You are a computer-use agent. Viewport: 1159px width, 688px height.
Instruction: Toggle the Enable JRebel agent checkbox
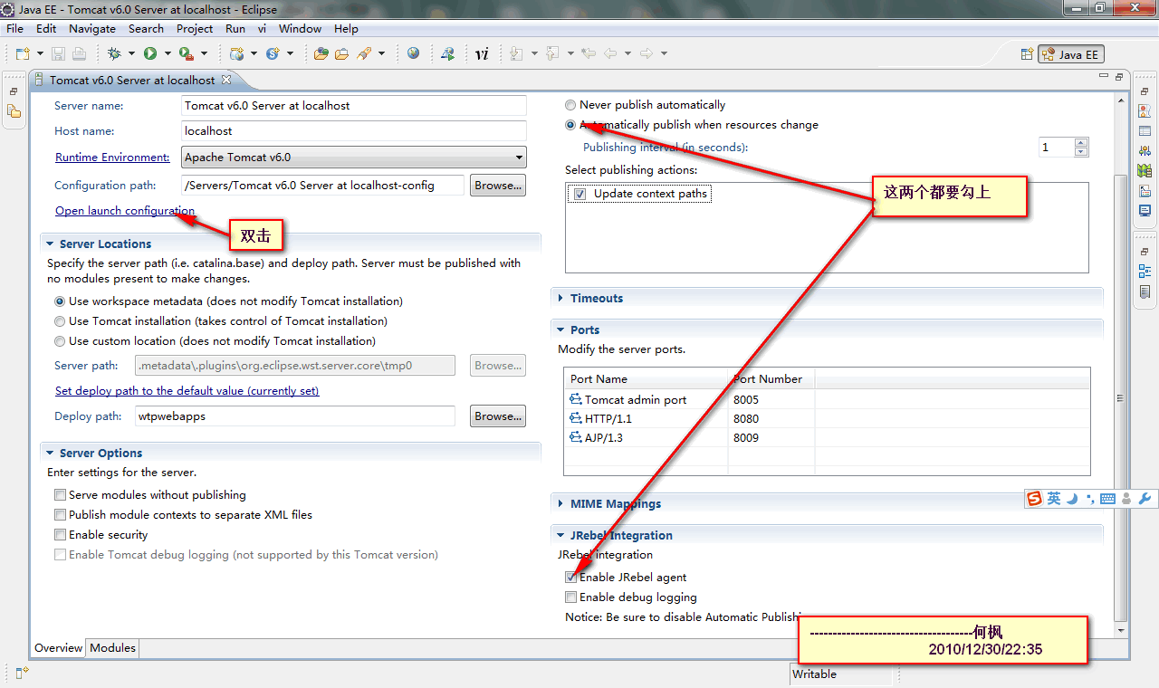click(x=570, y=578)
